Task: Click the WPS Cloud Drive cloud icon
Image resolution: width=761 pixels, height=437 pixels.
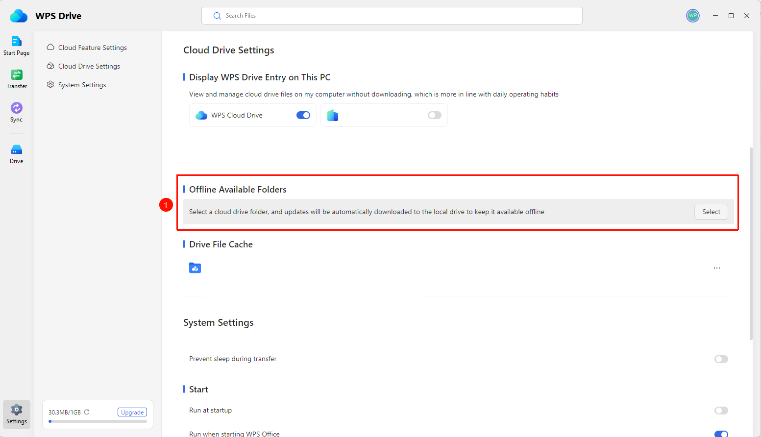Action: coord(201,115)
